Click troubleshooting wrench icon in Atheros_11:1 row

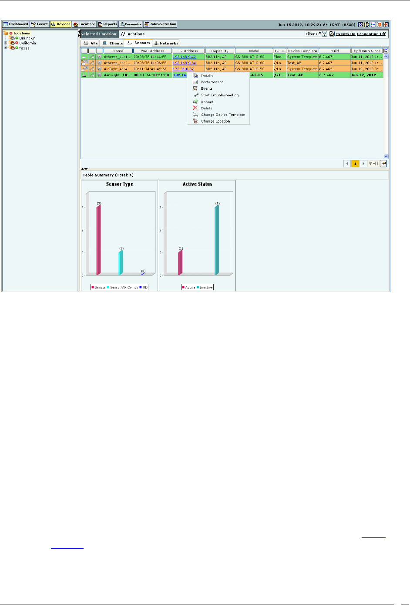point(92,57)
